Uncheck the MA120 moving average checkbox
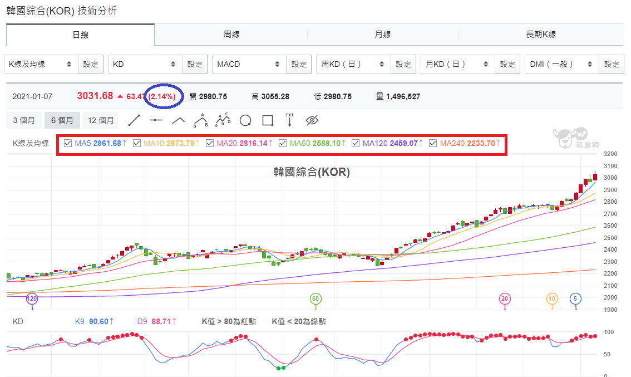 (x=356, y=143)
